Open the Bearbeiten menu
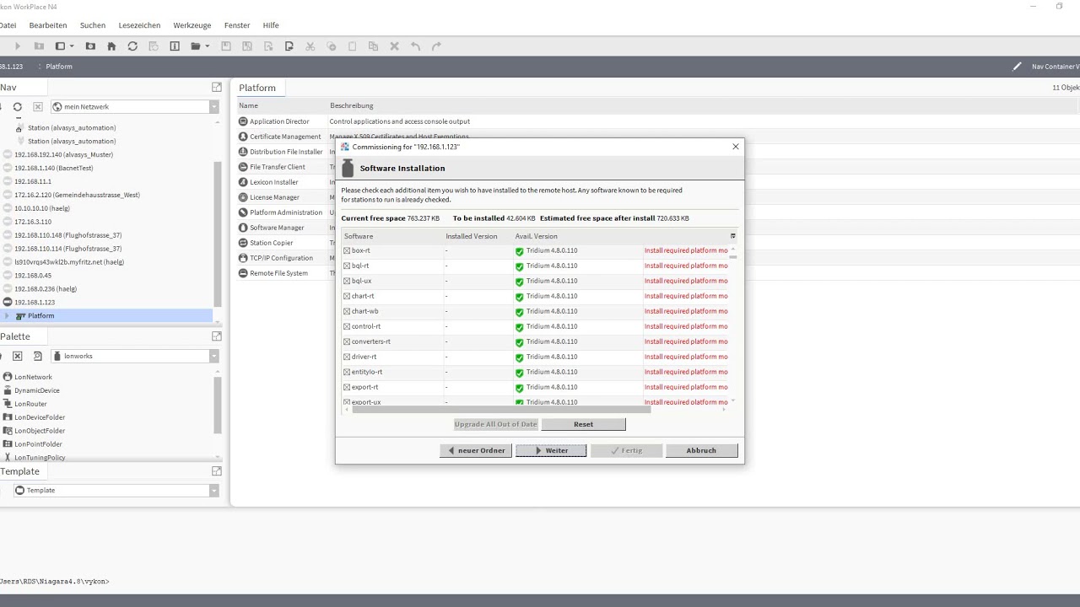Viewport: 1080px width, 607px height. [48, 25]
